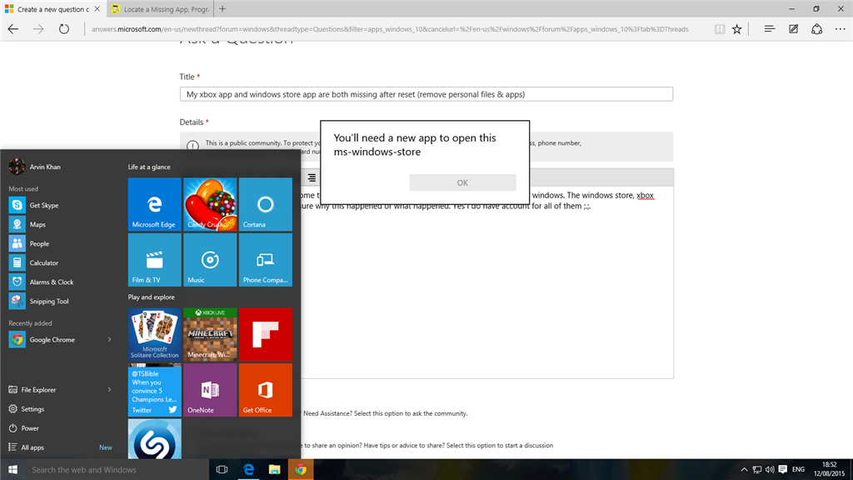Click the Arvin Khan user account
The width and height of the screenshot is (853, 480).
pyautogui.click(x=35, y=167)
